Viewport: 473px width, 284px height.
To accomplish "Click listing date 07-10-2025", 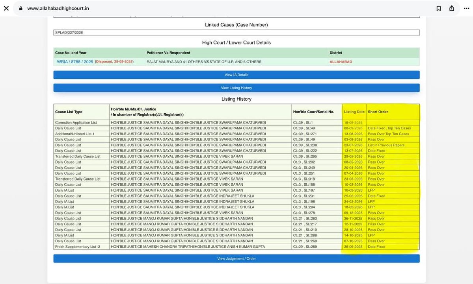I will coord(353,241).
